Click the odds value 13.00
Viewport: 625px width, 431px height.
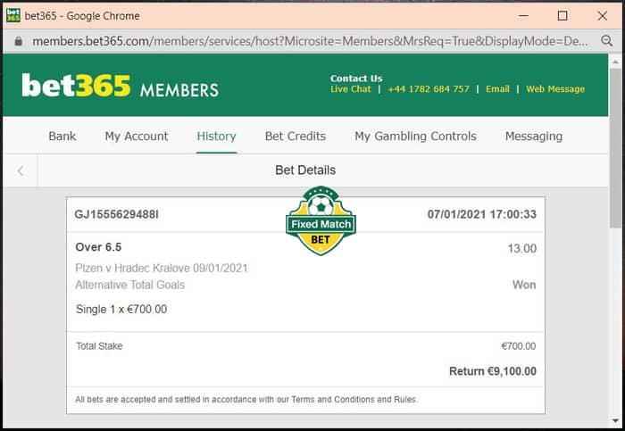[x=521, y=249]
